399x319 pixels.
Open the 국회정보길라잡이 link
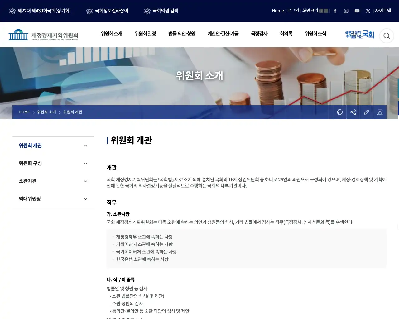click(107, 11)
